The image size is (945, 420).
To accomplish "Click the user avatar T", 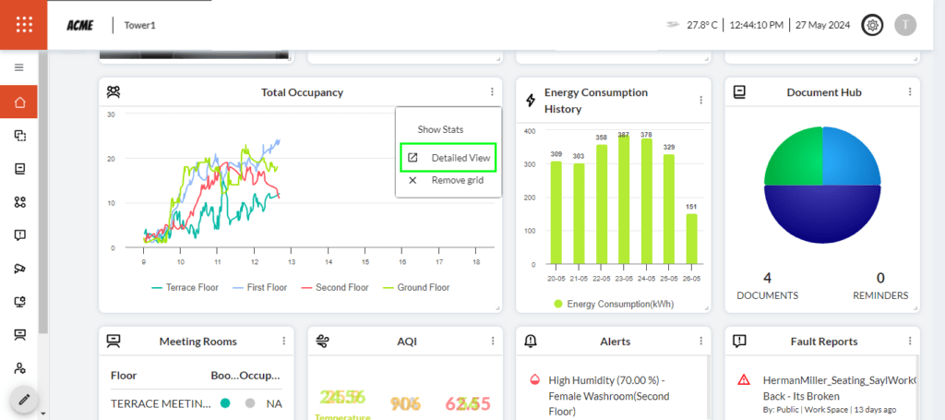I will pos(905,25).
